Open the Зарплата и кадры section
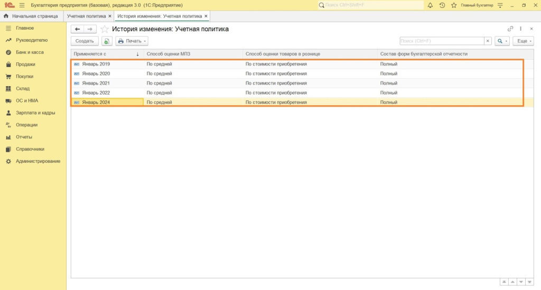 coord(35,113)
